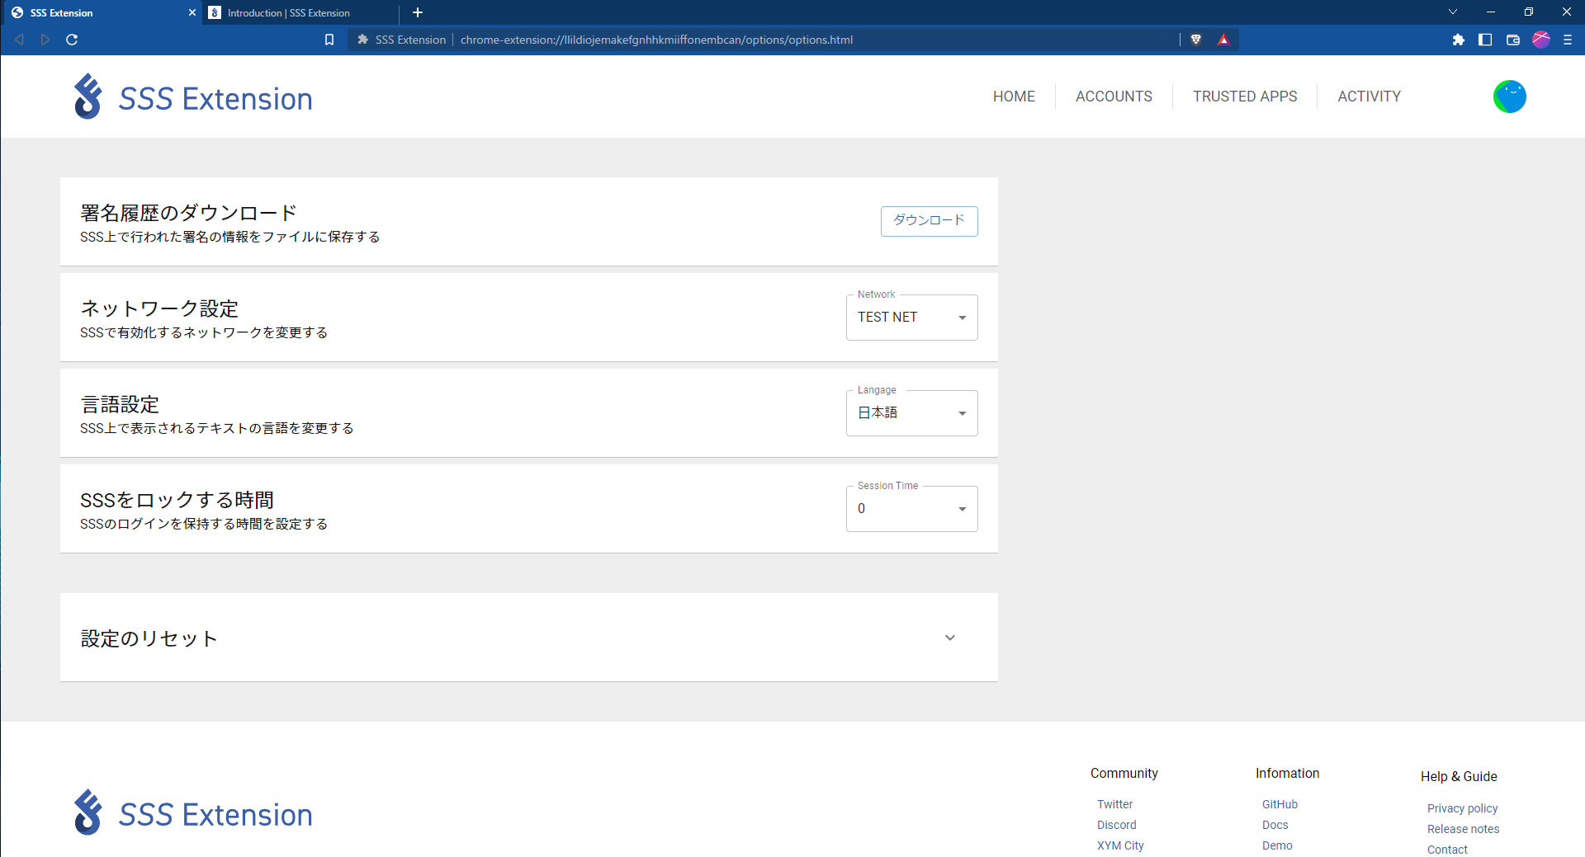1585x857 pixels.
Task: Click the browser forward arrow
Action: pyautogui.click(x=45, y=40)
